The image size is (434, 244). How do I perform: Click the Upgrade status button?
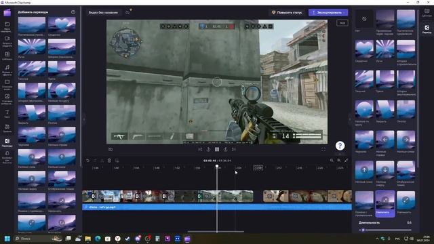pyautogui.click(x=287, y=12)
